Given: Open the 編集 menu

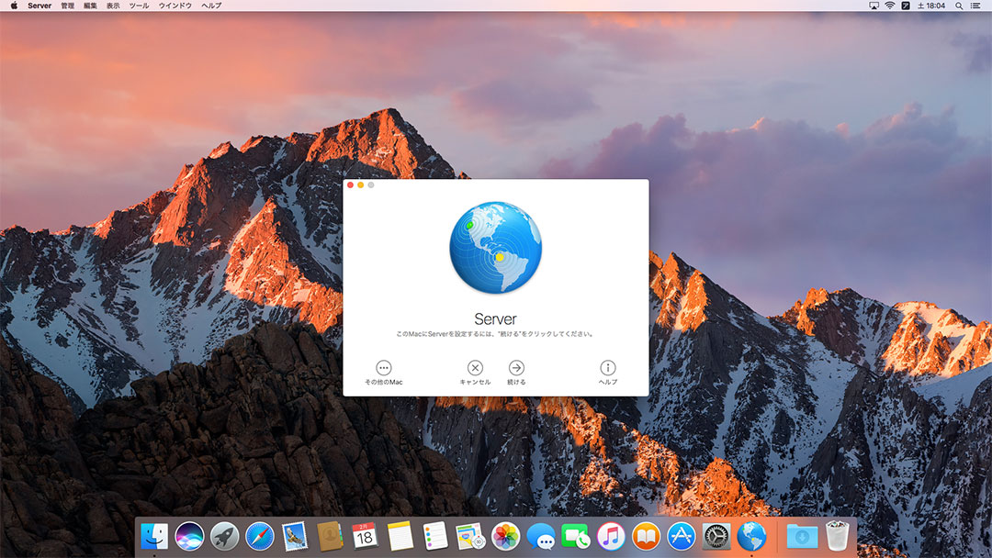Looking at the screenshot, I should click(90, 6).
